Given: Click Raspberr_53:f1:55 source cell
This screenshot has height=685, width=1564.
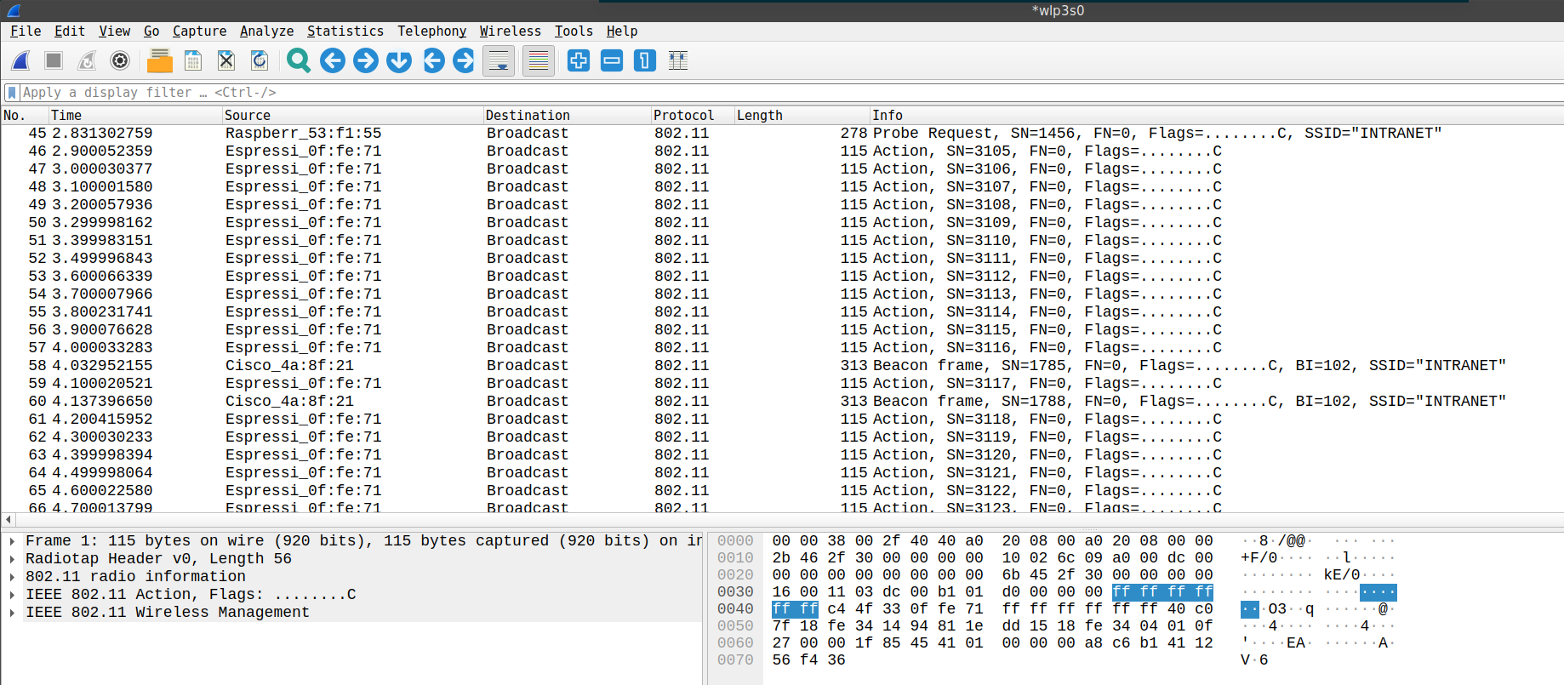Looking at the screenshot, I should (303, 134).
